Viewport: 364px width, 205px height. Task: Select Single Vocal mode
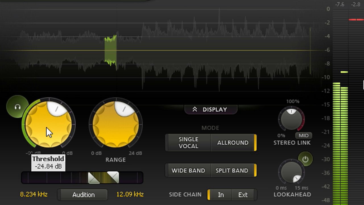pos(188,143)
